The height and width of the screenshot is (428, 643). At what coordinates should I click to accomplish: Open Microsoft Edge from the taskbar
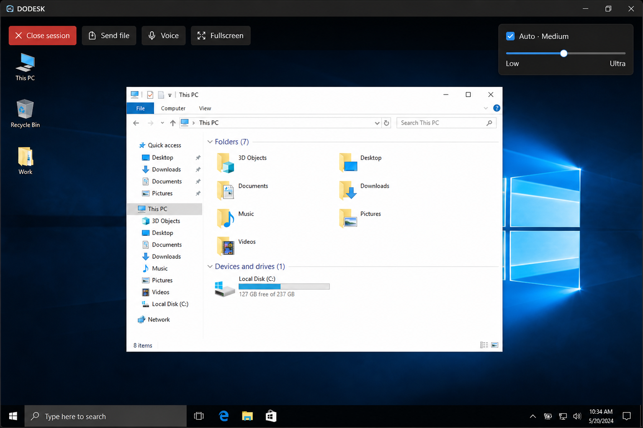224,416
